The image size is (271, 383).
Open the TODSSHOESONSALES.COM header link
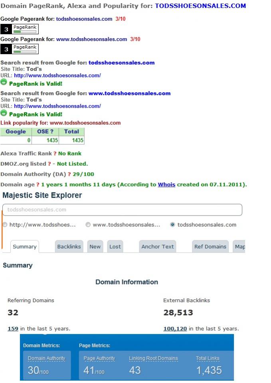point(200,6)
